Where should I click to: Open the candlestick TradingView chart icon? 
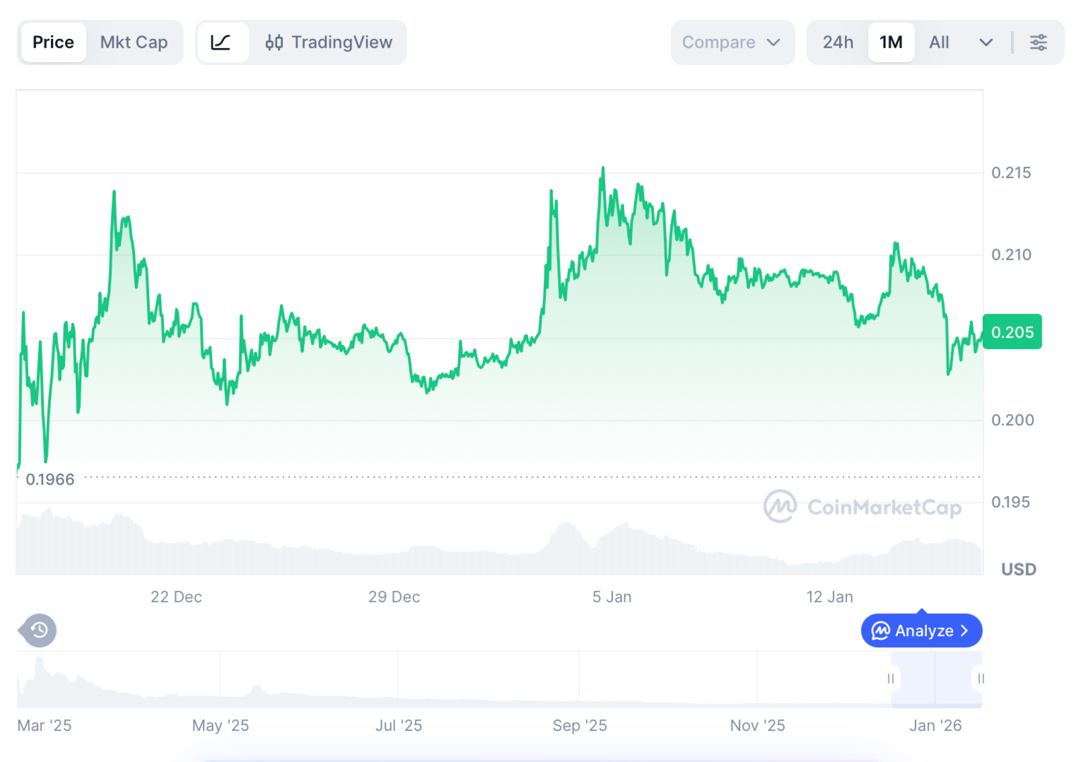(275, 42)
